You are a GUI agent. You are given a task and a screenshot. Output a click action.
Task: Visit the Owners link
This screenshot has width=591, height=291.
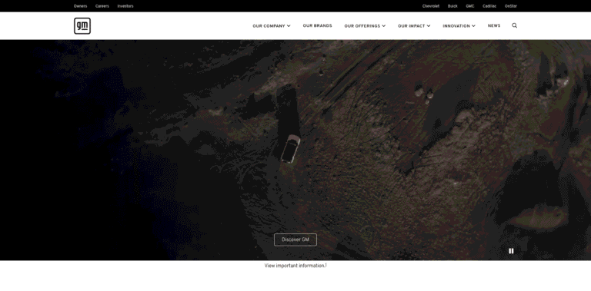pyautogui.click(x=80, y=6)
